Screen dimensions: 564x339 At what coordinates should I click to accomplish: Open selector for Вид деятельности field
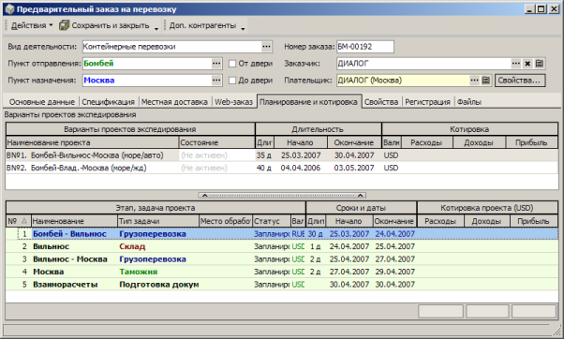pyautogui.click(x=266, y=47)
